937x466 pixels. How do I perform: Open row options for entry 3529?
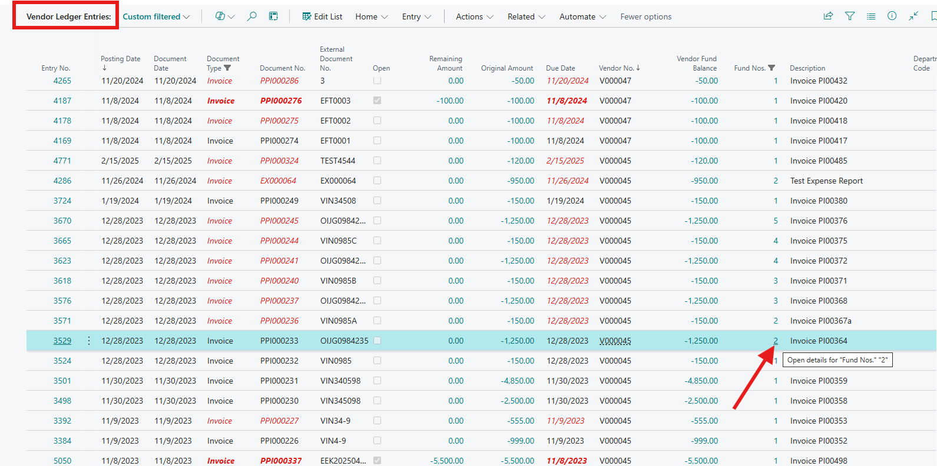pyautogui.click(x=89, y=341)
